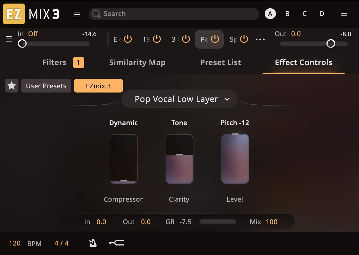
Task: Toggle power on the Pop effect slot
Action: [x=215, y=39]
